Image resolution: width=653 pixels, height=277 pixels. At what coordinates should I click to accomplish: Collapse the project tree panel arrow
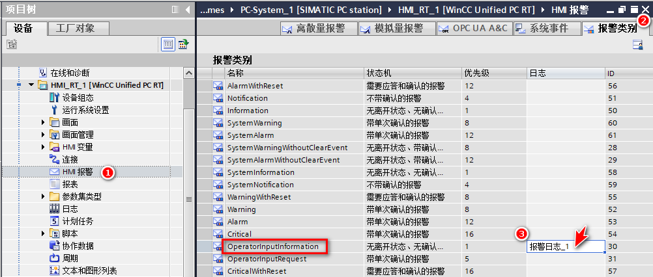point(188,10)
